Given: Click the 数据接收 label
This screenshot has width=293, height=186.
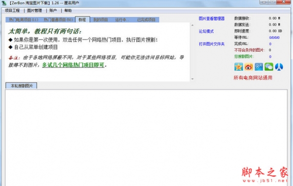Looking at the screenshot, I should (242, 19).
